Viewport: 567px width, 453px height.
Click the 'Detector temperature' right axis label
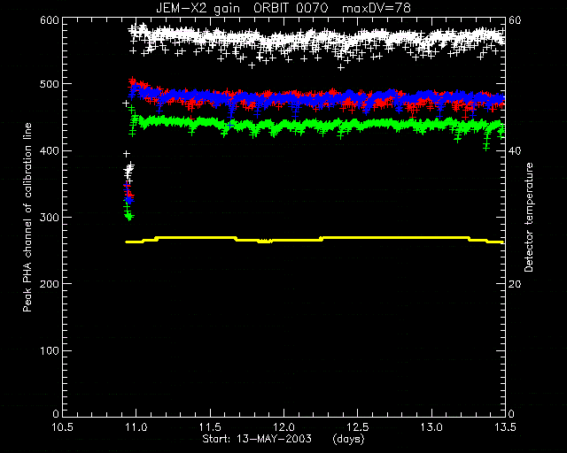coord(529,218)
